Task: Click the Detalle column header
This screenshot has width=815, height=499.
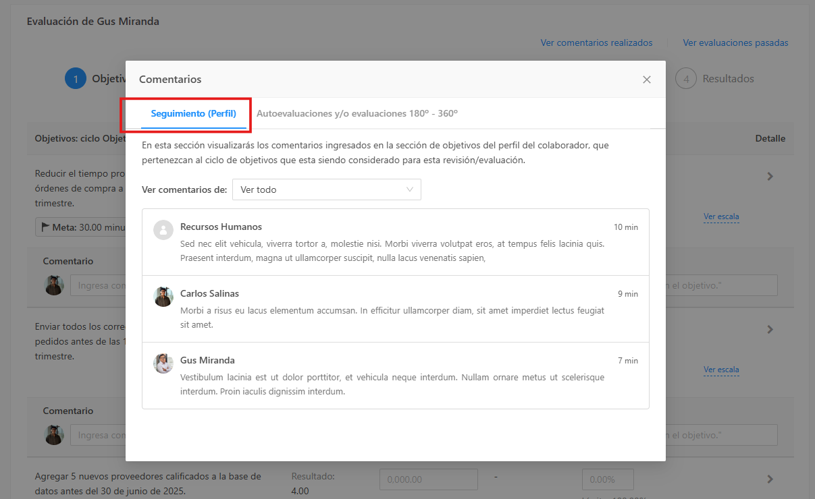Action: pos(770,138)
